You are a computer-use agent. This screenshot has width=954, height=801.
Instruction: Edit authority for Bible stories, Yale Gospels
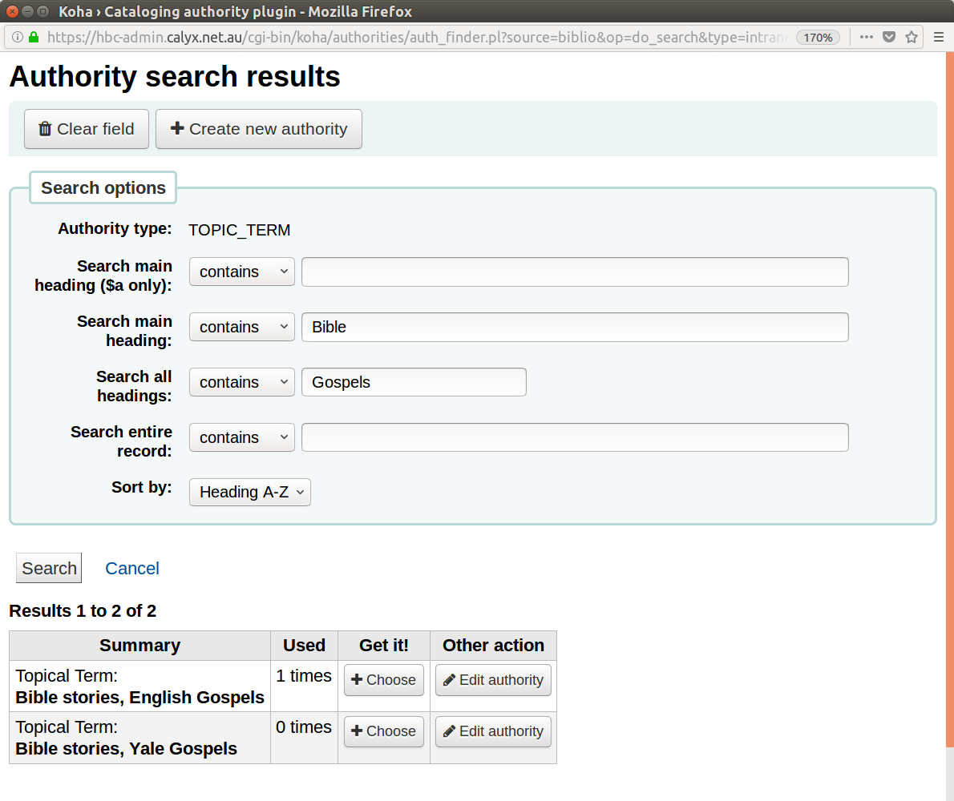pos(493,731)
